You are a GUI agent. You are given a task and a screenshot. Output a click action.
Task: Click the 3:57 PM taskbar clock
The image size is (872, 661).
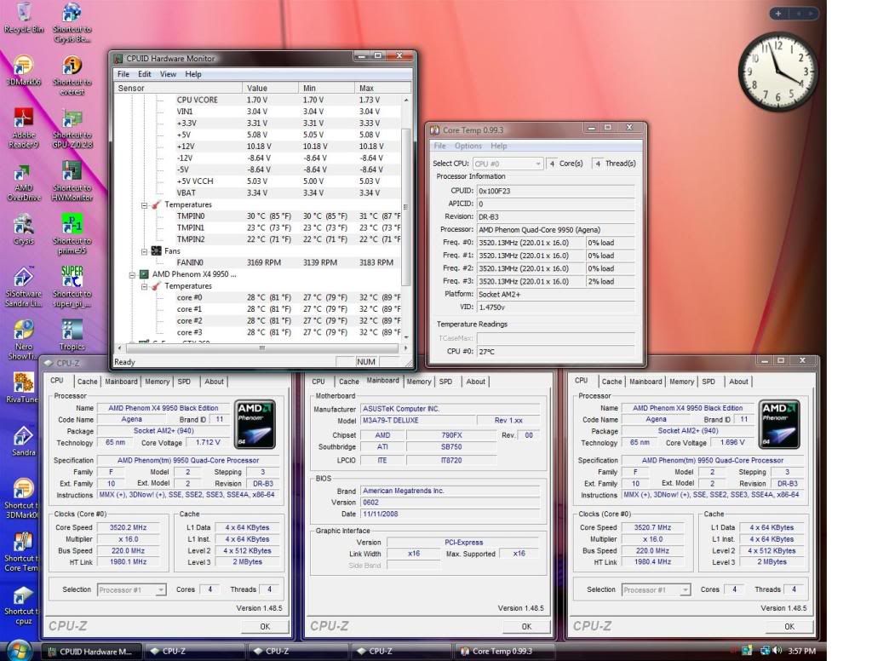coord(801,651)
